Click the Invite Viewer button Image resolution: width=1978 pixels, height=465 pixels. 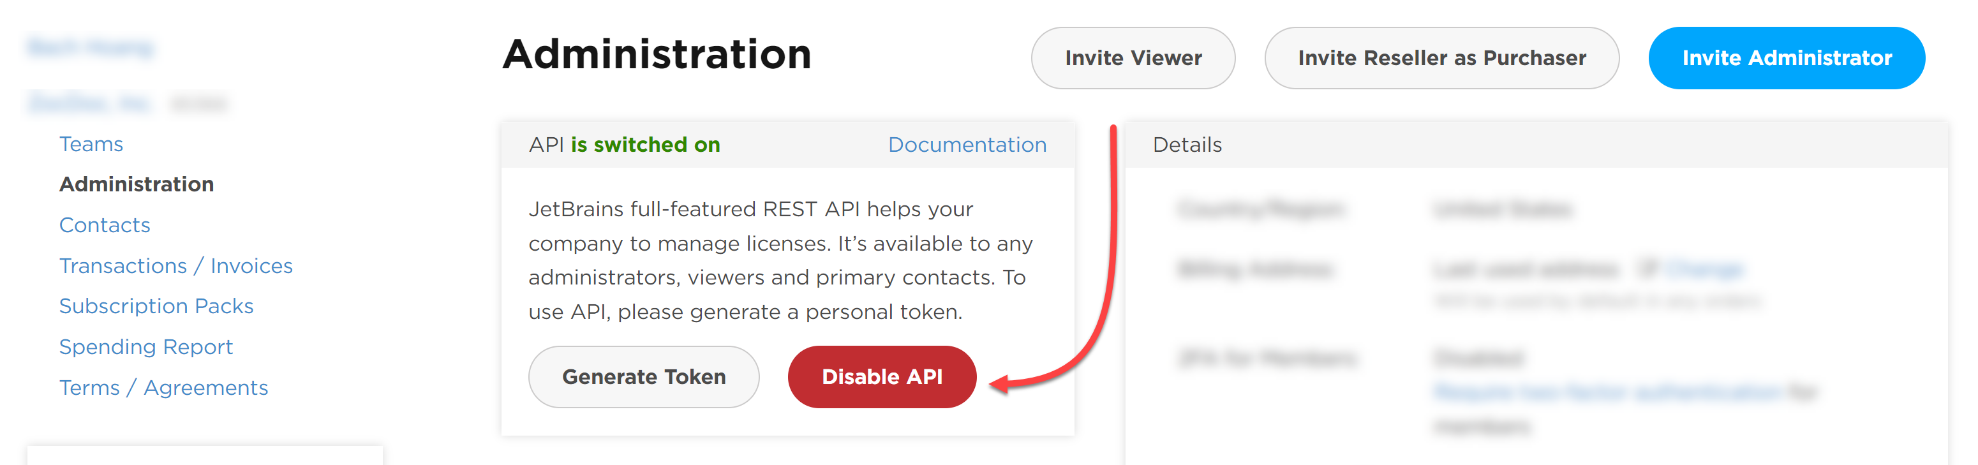click(1133, 58)
